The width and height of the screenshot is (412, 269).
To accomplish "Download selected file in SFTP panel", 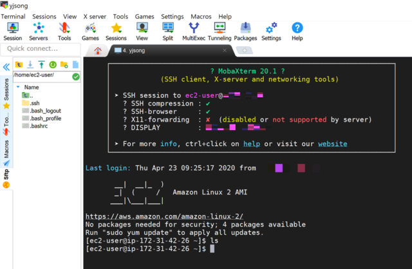I will click(x=30, y=64).
